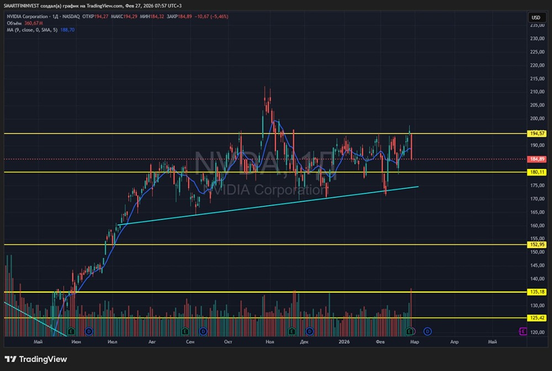
Task: Click the earnings E marker near Июн
Action: coord(71,331)
